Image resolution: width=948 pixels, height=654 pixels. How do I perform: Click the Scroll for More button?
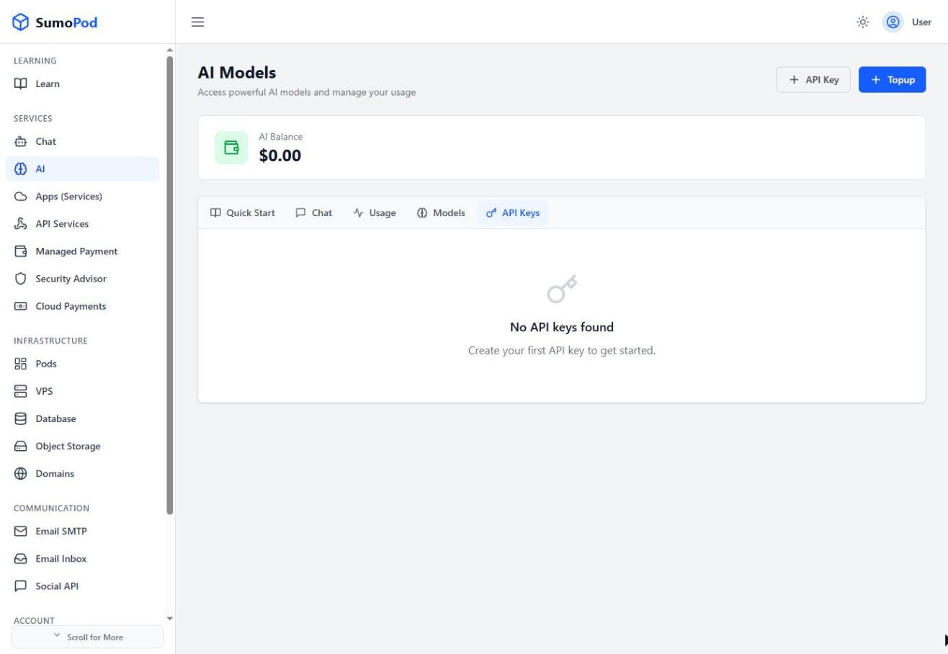coord(87,637)
